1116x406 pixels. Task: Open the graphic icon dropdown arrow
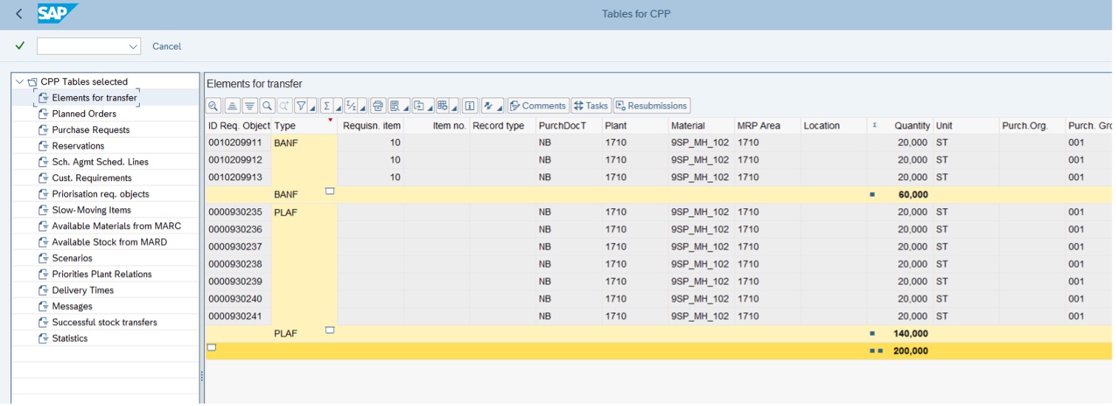(x=499, y=107)
